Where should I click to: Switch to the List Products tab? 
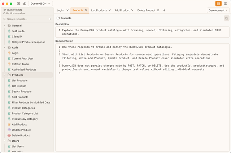99,10
